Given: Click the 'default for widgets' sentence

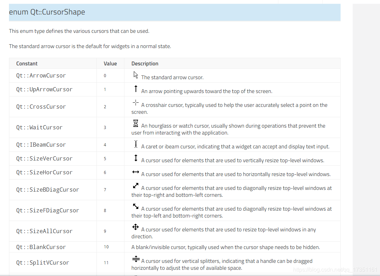Looking at the screenshot, I should [x=90, y=46].
